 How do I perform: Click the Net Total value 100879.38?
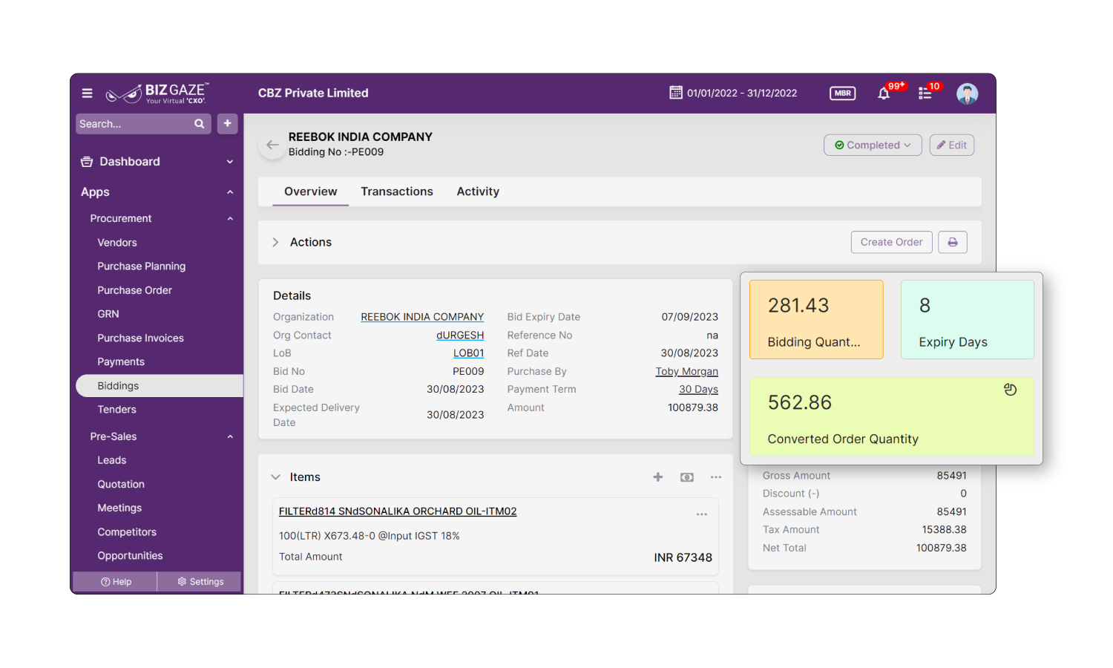coord(941,549)
